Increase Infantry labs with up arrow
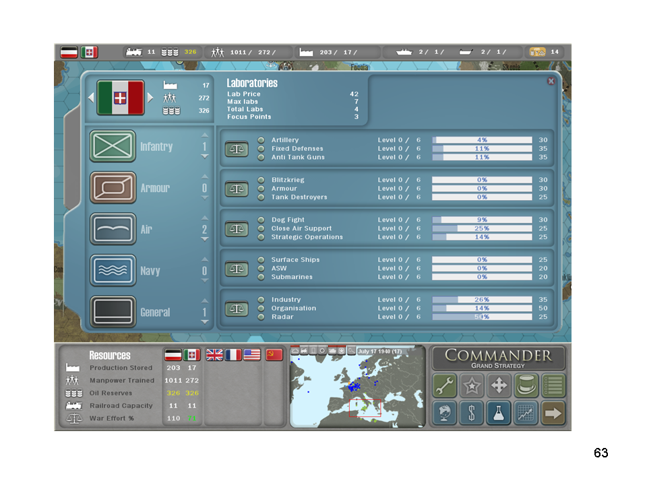Image resolution: width=647 pixels, height=485 pixels. tap(205, 137)
